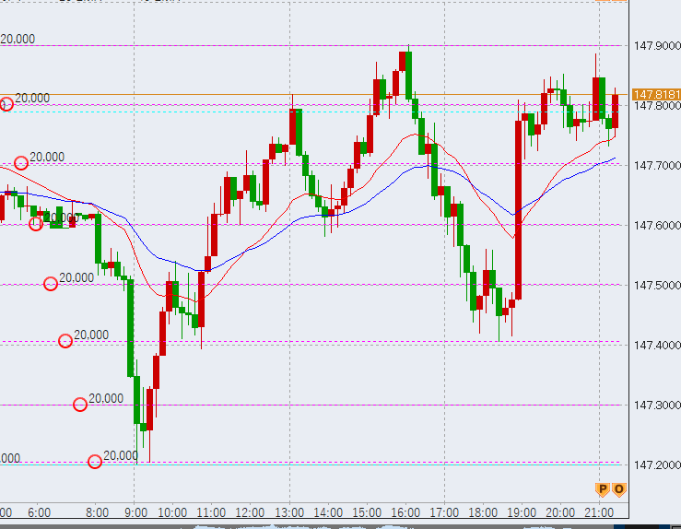Click the cyan horizontal line near 147.2000
Viewport: 681px width, 529px height.
pyautogui.click(x=369, y=464)
